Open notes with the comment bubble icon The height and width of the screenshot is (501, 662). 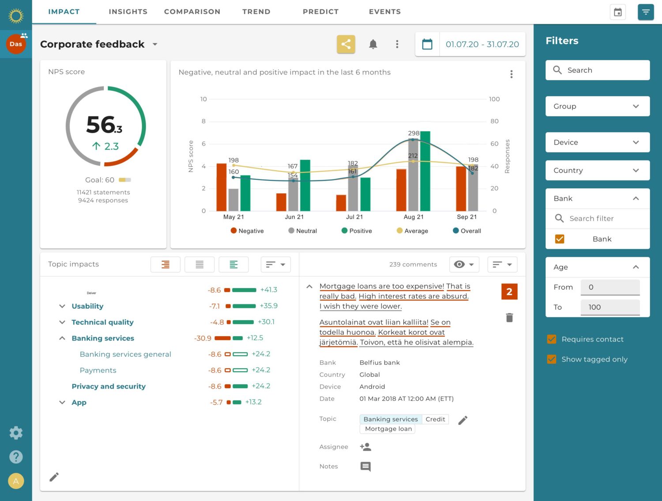pos(365,467)
